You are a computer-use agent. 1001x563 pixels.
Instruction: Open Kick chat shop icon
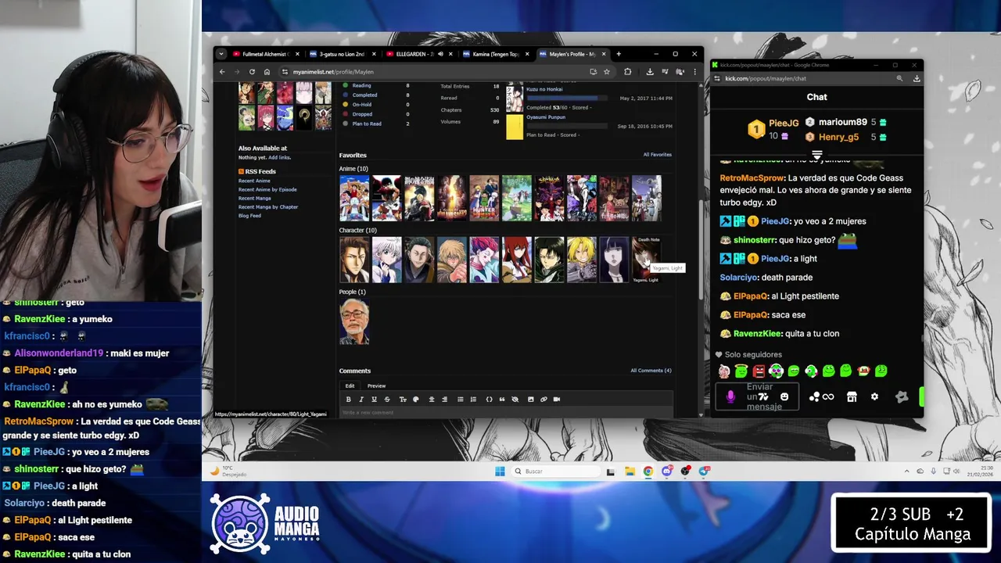[852, 396]
